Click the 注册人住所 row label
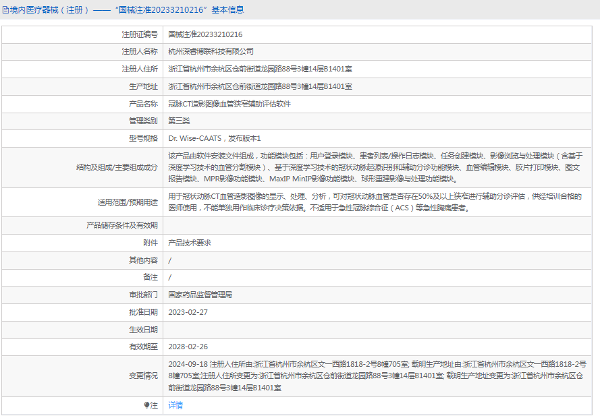Viewport: 600px width, 418px height. [x=140, y=69]
